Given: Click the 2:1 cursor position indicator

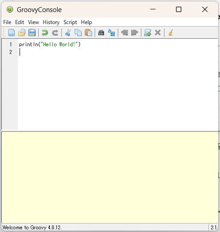Looking at the screenshot, I should point(214,228).
